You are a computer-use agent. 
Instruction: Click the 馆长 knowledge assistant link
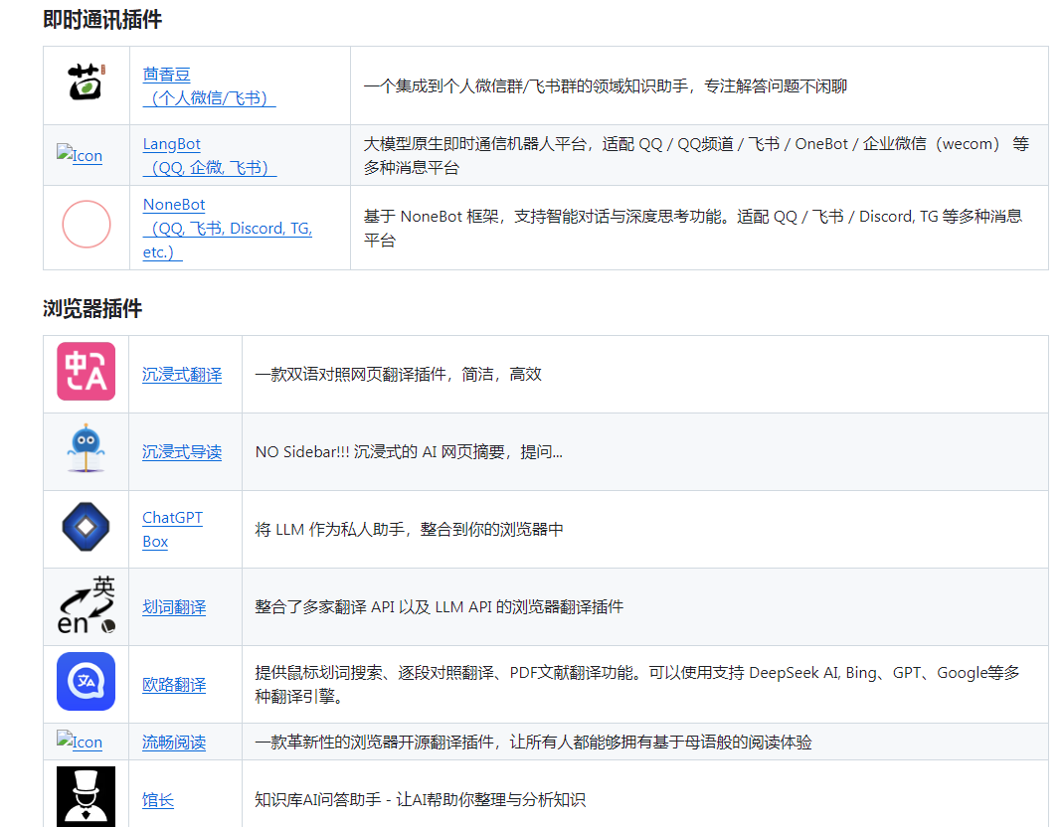click(x=157, y=798)
